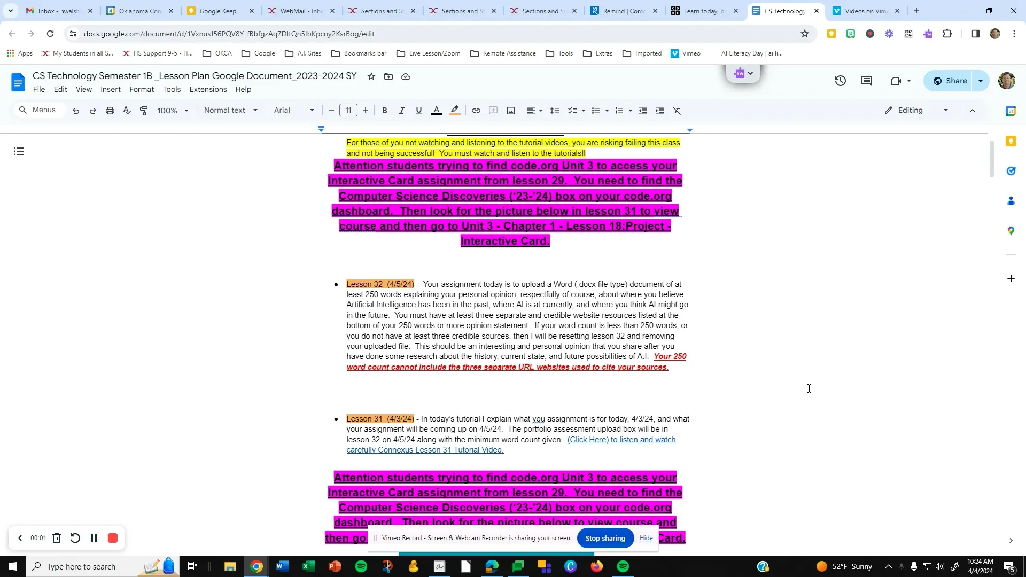
Task: Apply highlight color to selected text
Action: 455,110
